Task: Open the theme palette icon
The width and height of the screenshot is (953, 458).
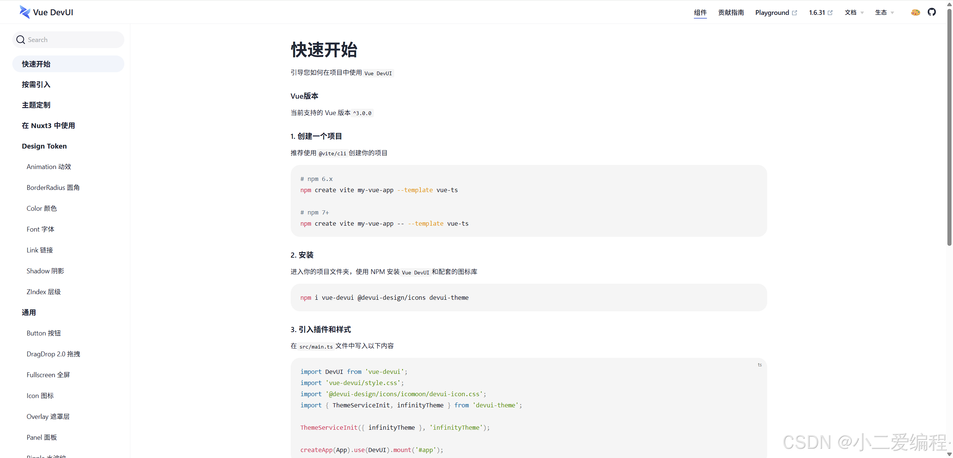Action: pos(915,12)
